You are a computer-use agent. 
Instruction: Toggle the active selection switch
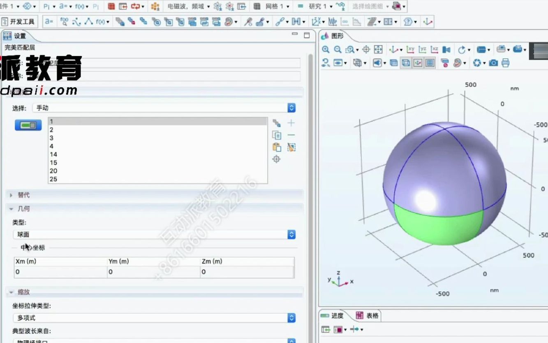coord(28,125)
